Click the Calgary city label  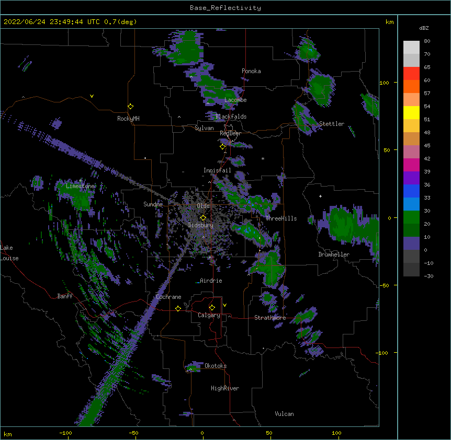tap(209, 315)
